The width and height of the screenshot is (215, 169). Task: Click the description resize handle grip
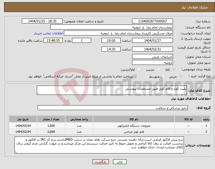pyautogui.click(x=38, y=93)
